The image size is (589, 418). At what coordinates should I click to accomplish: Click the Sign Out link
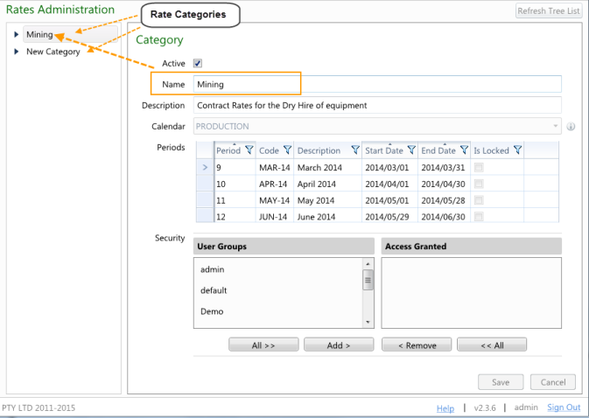click(x=564, y=408)
